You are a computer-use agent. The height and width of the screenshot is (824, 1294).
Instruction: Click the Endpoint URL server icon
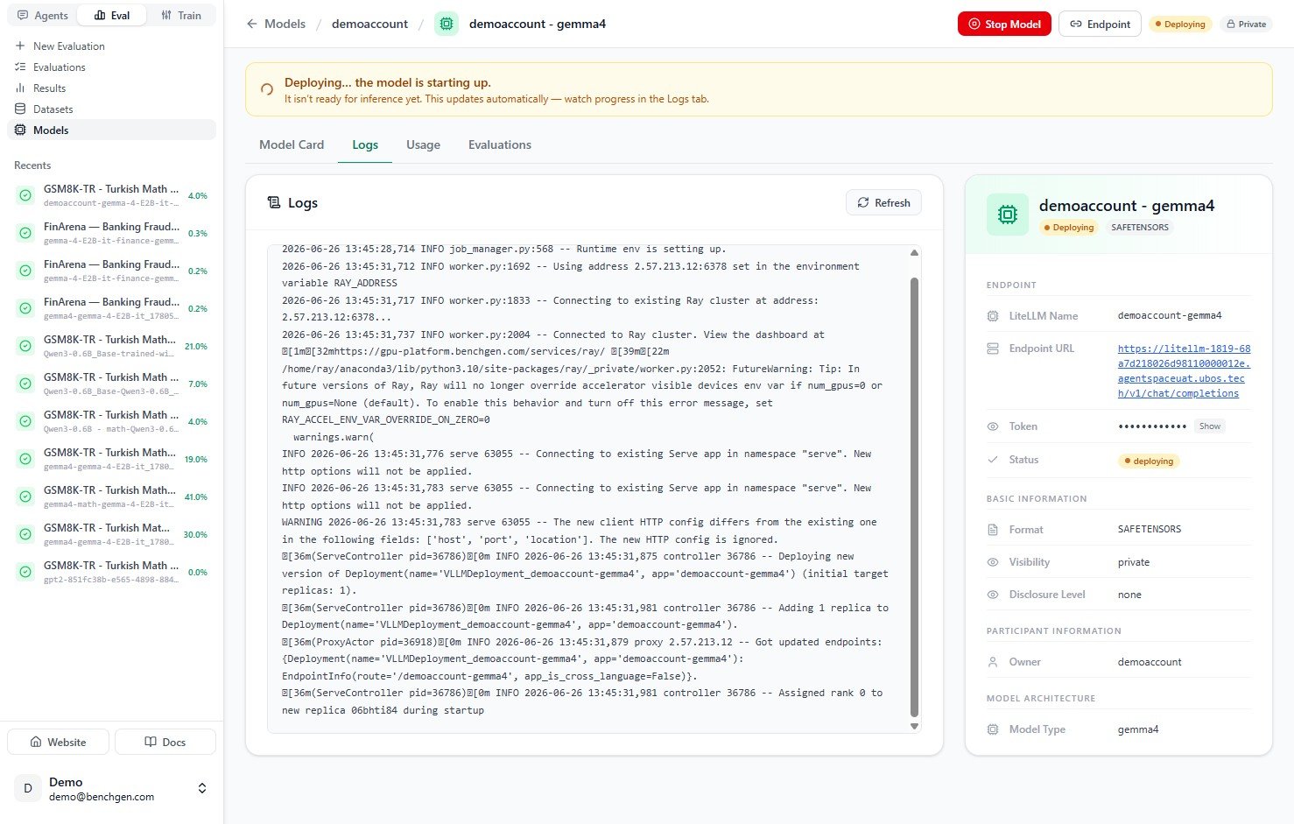993,349
